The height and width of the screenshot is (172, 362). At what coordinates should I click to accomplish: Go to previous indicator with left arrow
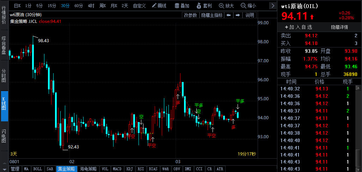(x=228, y=15)
